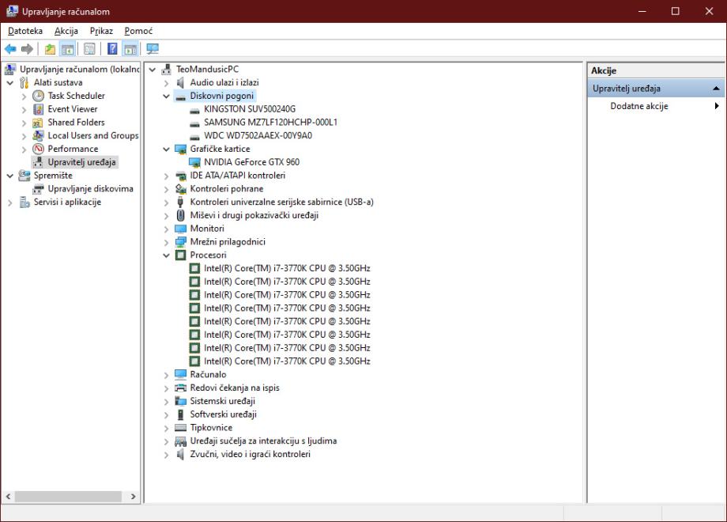Click the Task Scheduler clock icon
727x522 pixels.
pyautogui.click(x=38, y=96)
